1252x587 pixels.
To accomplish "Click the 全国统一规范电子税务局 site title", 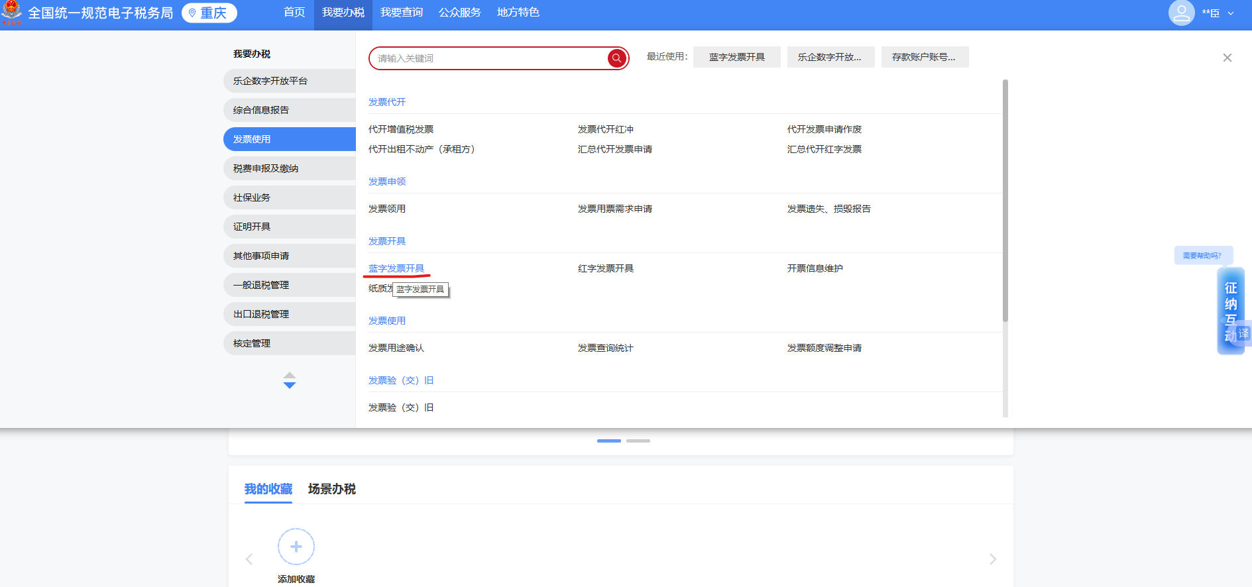I will tap(100, 13).
